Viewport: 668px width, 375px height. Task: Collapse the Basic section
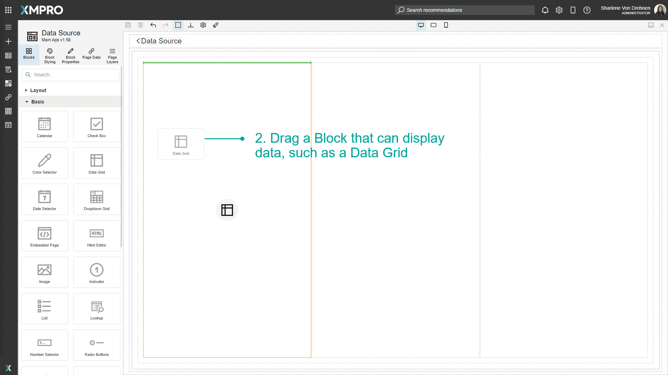(x=38, y=101)
